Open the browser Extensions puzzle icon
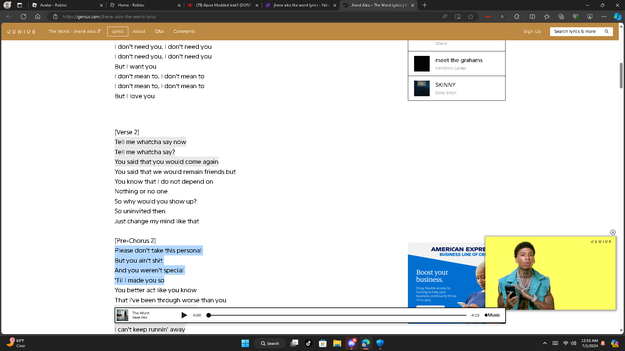Image resolution: width=625 pixels, height=351 pixels. pyautogui.click(x=517, y=17)
